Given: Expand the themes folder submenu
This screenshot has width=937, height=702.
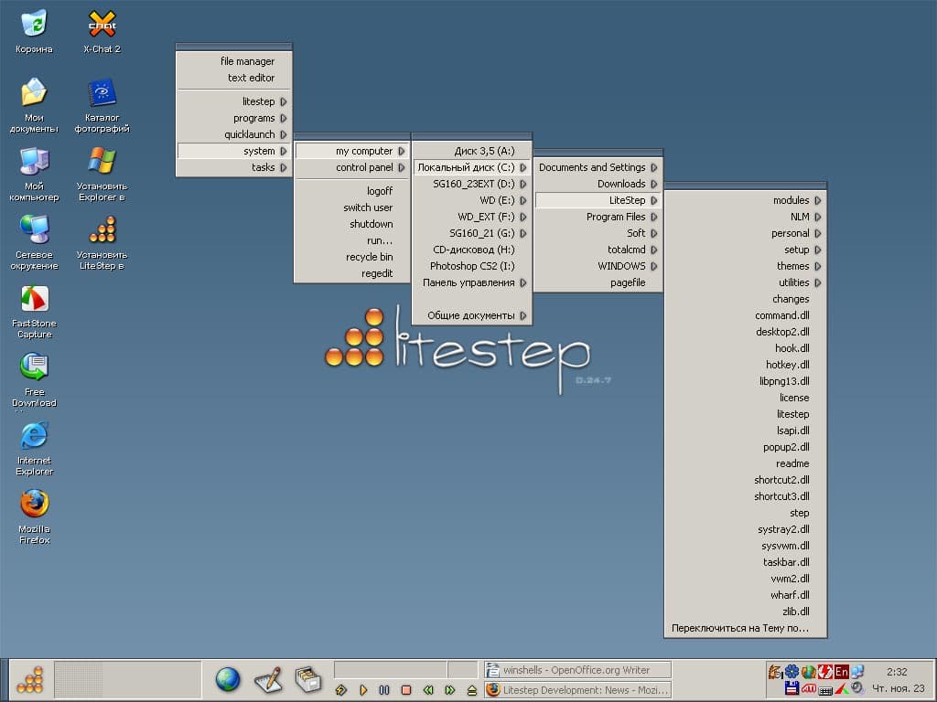Looking at the screenshot, I should (745, 266).
